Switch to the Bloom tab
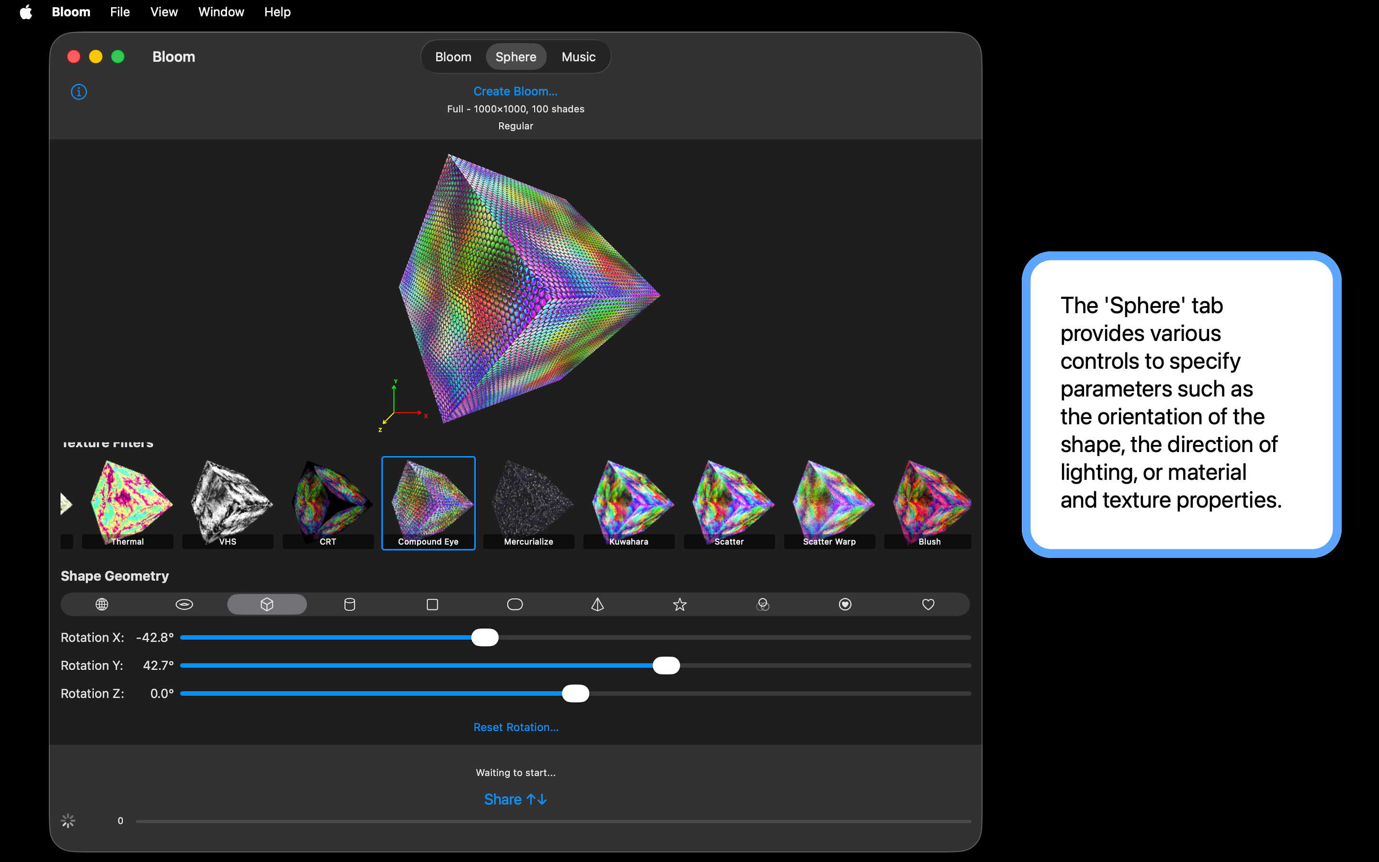The image size is (1379, 862). pyautogui.click(x=453, y=57)
